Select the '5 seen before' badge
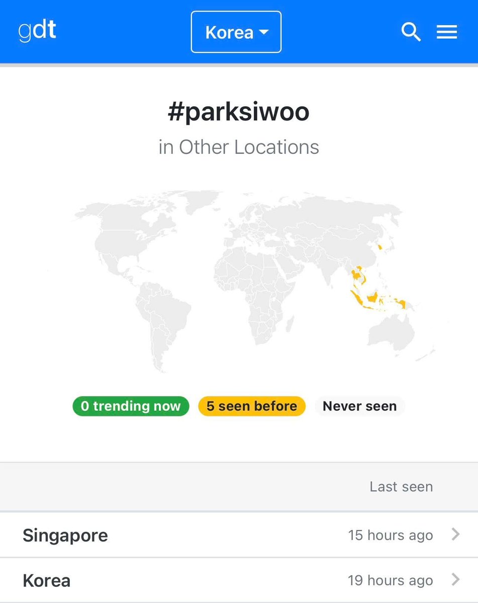The image size is (478, 603). click(252, 406)
